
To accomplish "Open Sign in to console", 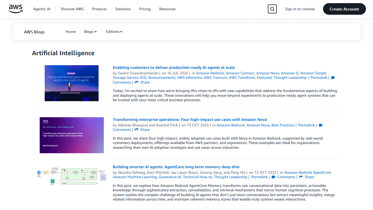I will (300, 9).
